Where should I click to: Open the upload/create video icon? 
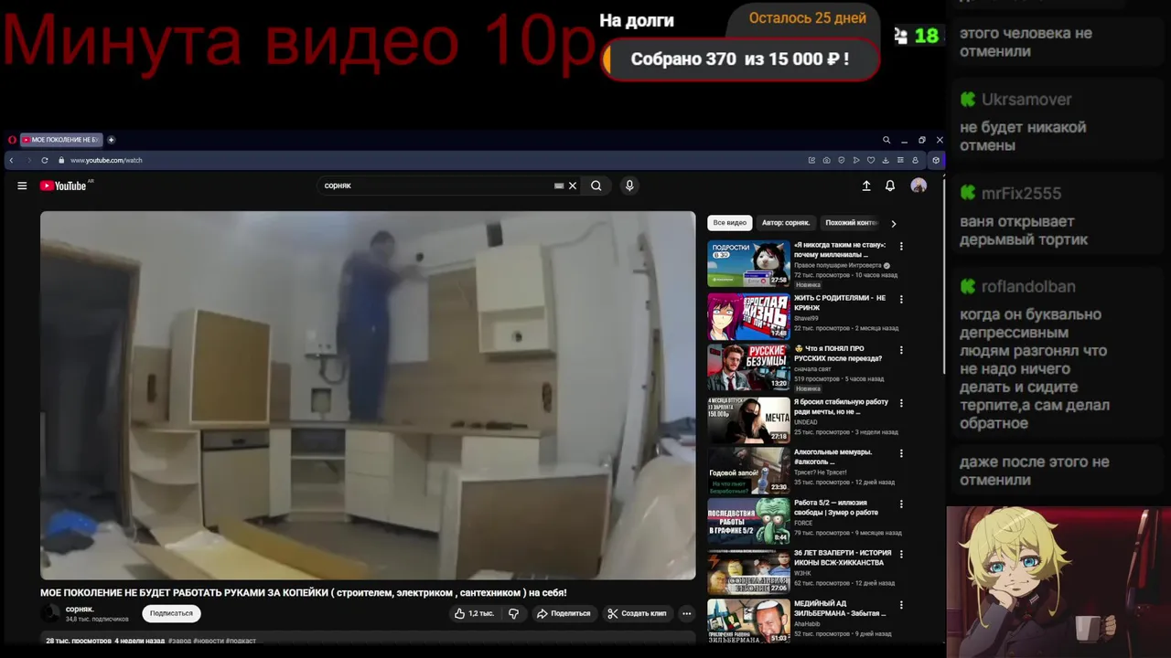tap(866, 186)
